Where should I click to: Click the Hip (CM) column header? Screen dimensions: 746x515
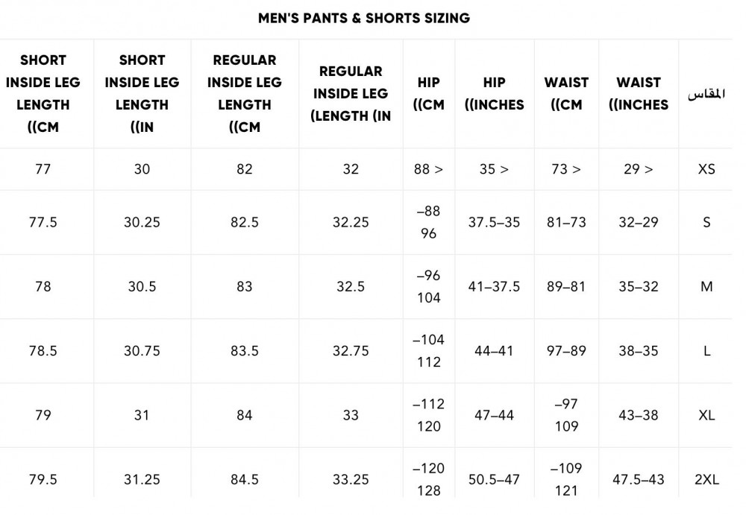[x=429, y=94]
